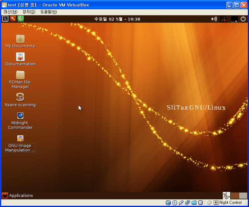Click the network adapters status icon
Image resolution: width=249 pixels, height=207 pixels.
pos(188,203)
